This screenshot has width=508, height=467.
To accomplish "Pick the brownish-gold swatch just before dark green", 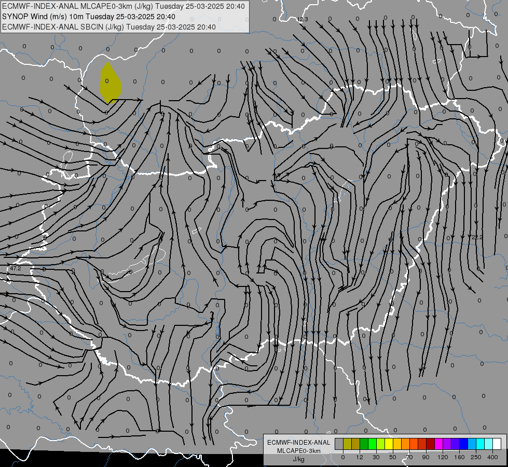I will 356,444.
